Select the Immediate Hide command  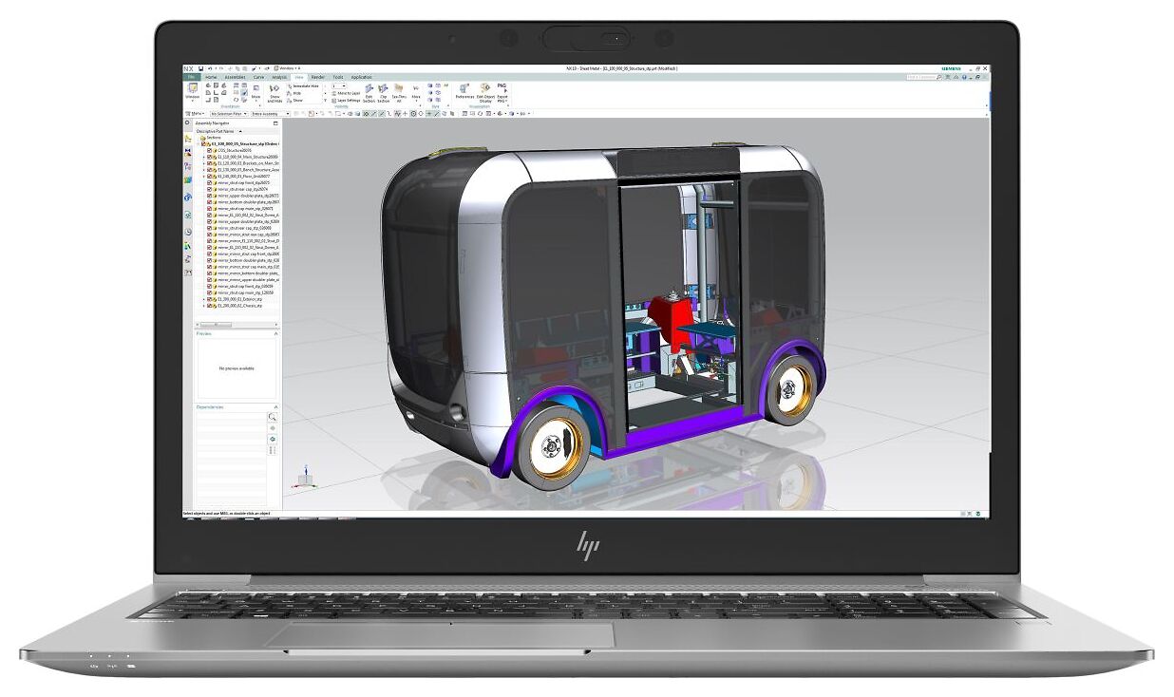click(x=303, y=86)
